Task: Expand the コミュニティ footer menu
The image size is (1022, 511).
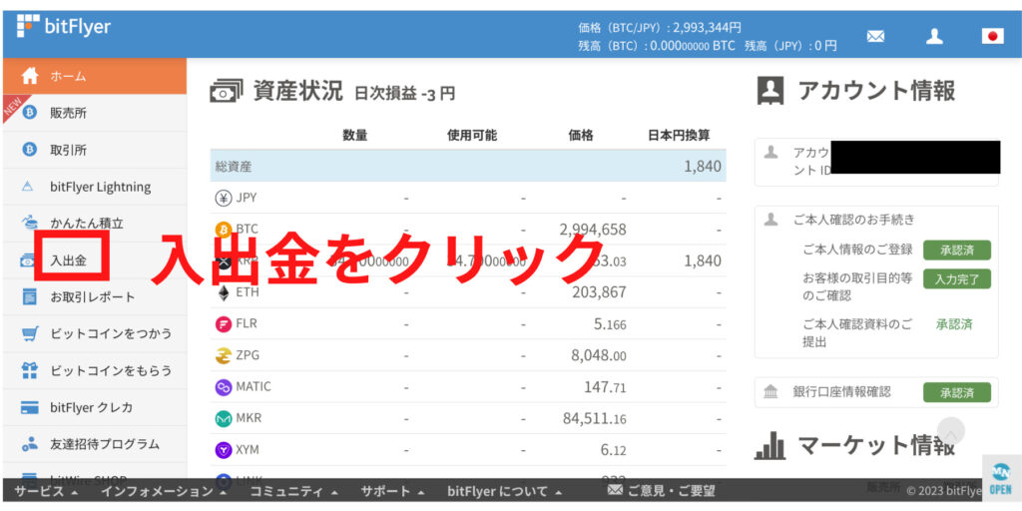Action: tap(294, 491)
